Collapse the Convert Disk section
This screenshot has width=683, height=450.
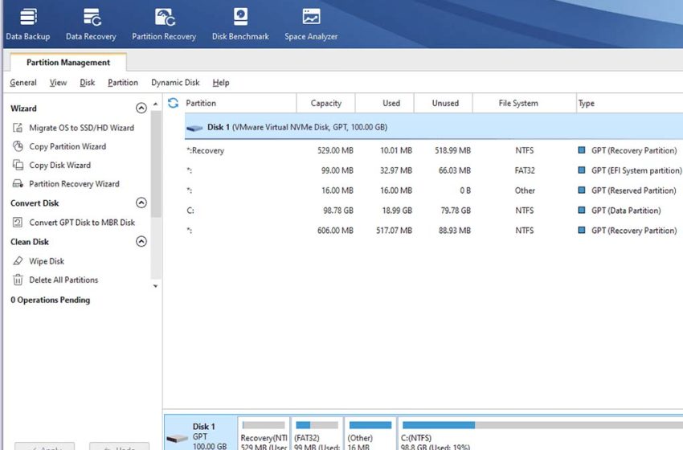pyautogui.click(x=141, y=203)
